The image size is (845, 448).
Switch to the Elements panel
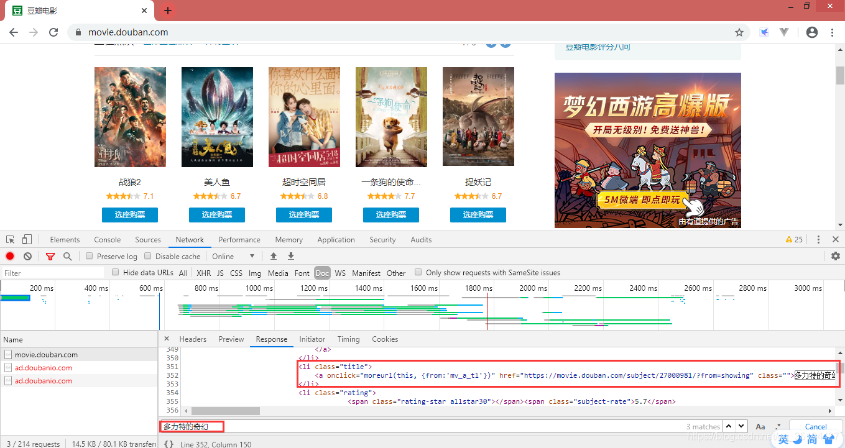[65, 240]
